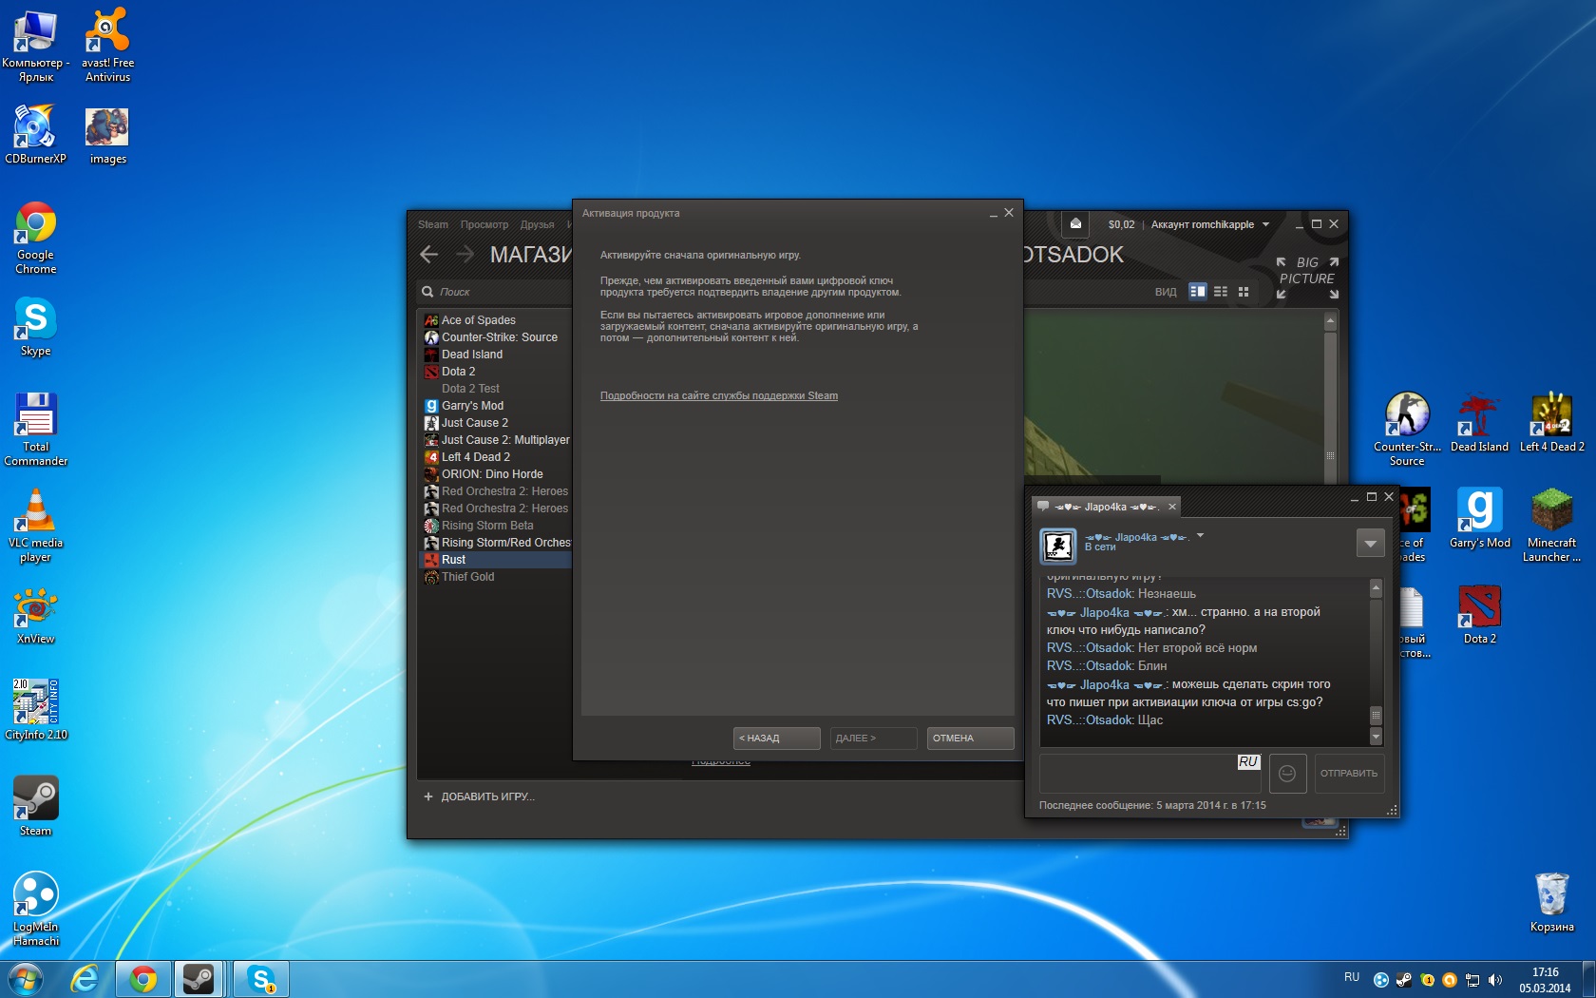Click chat scrollbar down arrow

tap(1376, 737)
